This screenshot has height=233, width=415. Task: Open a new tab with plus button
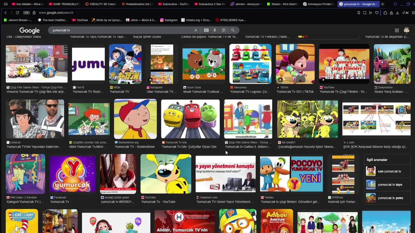[x=383, y=4]
